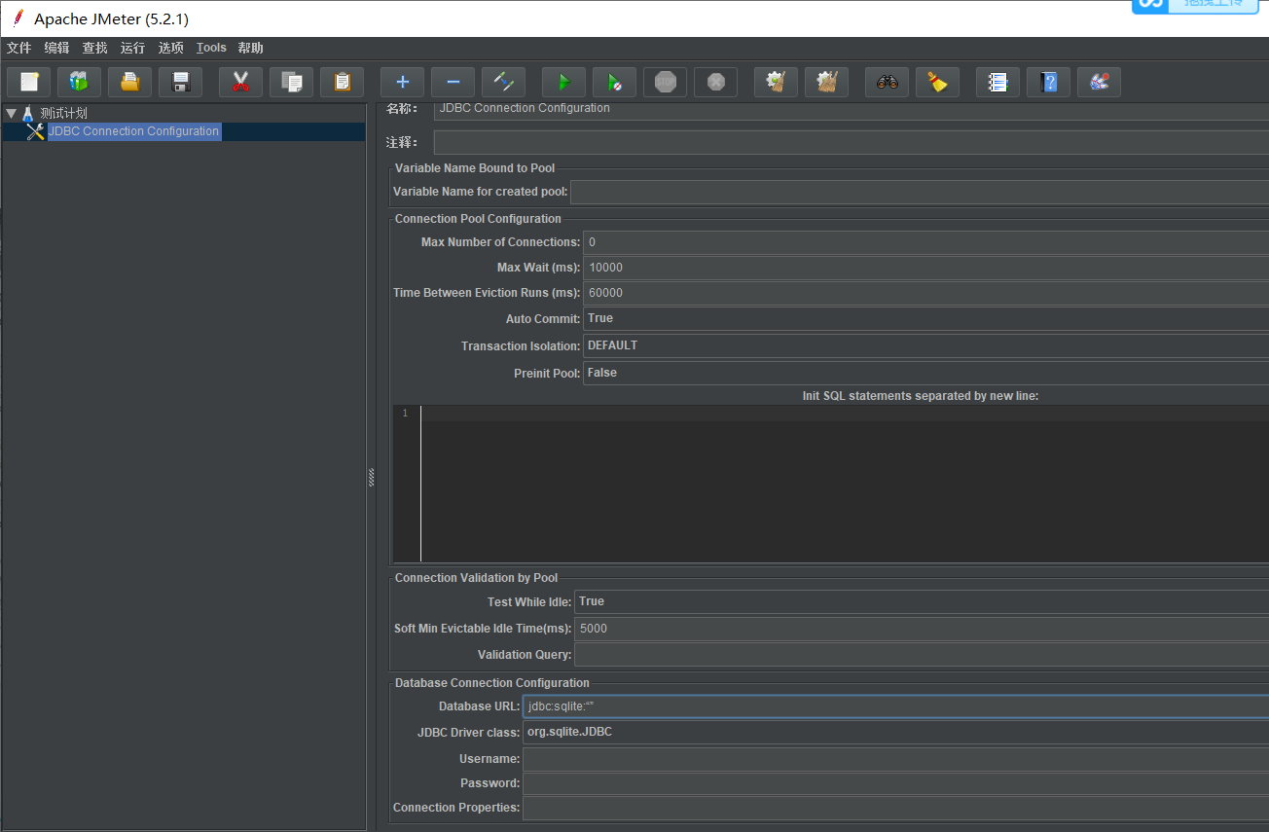The image size is (1269, 832).
Task: Click the panel splitter handle
Action: pos(371,477)
